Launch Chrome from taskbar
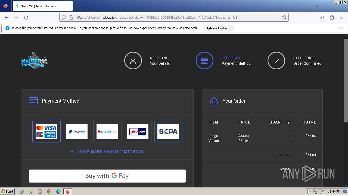This screenshot has height=195, width=348. coord(49,191)
